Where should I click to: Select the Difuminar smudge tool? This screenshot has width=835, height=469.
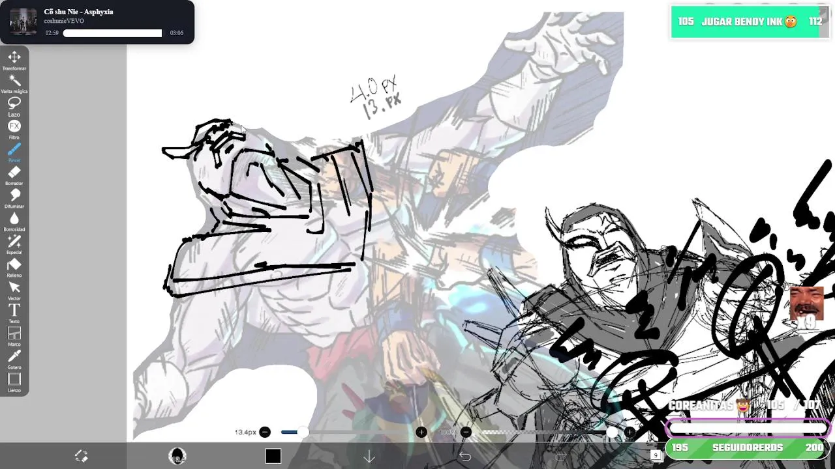pyautogui.click(x=14, y=198)
